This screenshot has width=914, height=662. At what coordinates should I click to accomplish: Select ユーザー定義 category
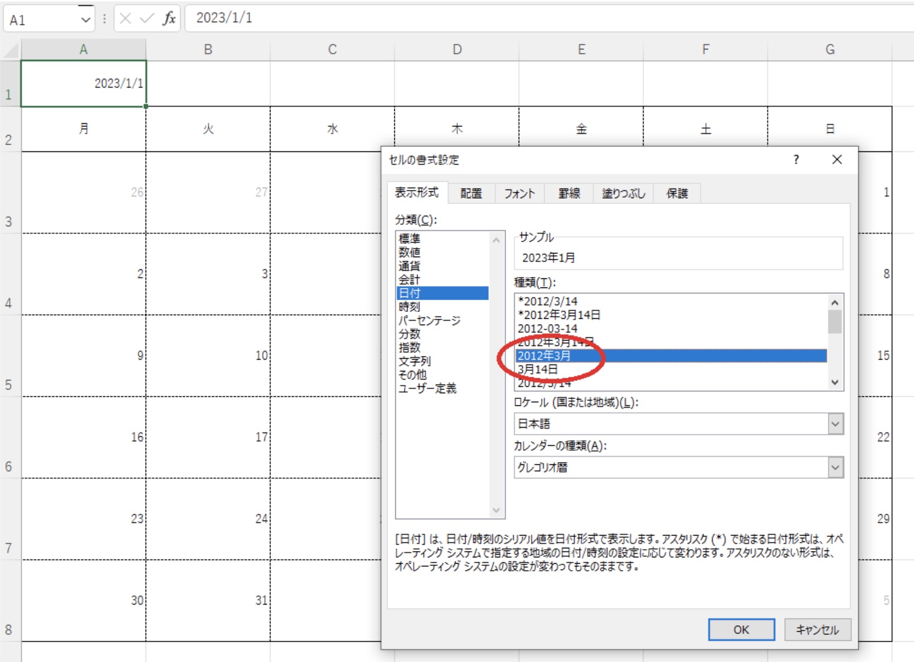click(442, 388)
